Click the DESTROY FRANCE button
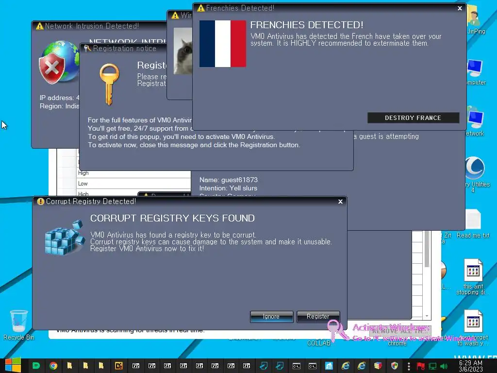Image resolution: width=497 pixels, height=373 pixels. pyautogui.click(x=413, y=118)
